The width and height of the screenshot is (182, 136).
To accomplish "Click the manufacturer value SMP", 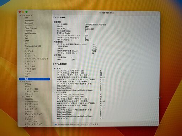I will [87, 27].
